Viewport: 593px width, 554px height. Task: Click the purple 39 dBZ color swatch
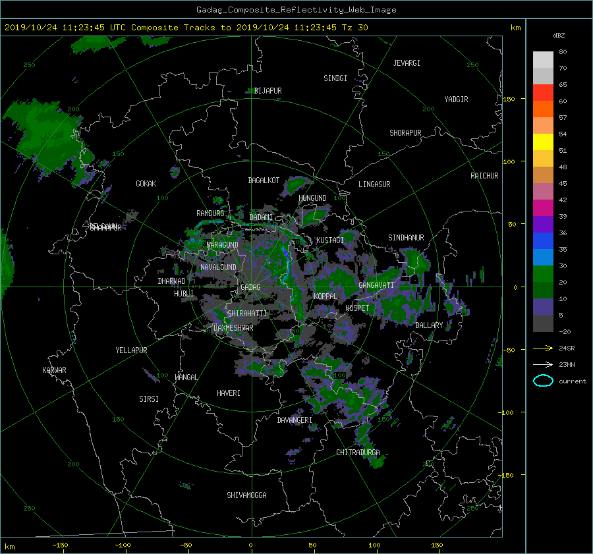tap(543, 224)
